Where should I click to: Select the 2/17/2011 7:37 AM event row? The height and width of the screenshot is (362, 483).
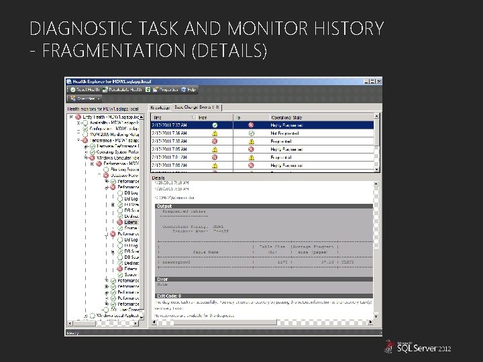tap(262, 125)
